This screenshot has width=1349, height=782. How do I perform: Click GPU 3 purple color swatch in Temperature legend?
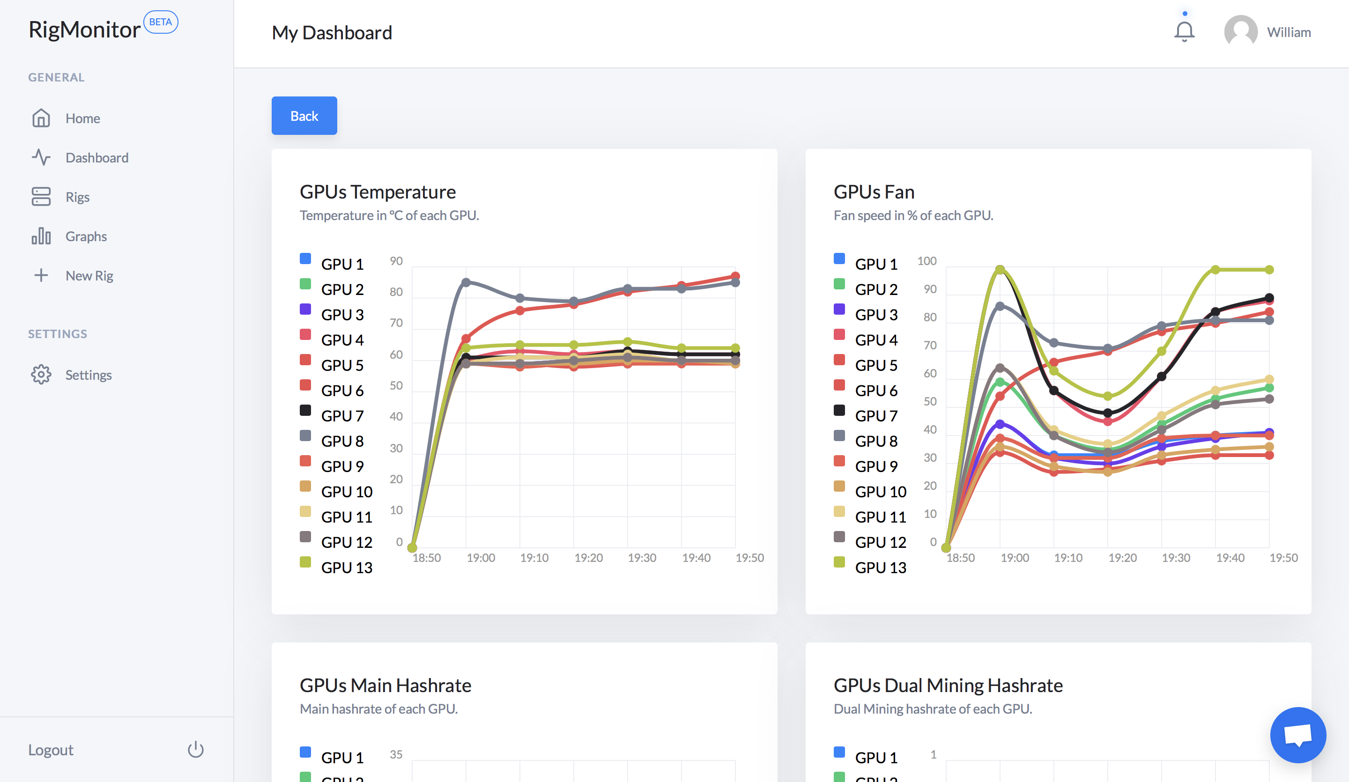point(305,310)
